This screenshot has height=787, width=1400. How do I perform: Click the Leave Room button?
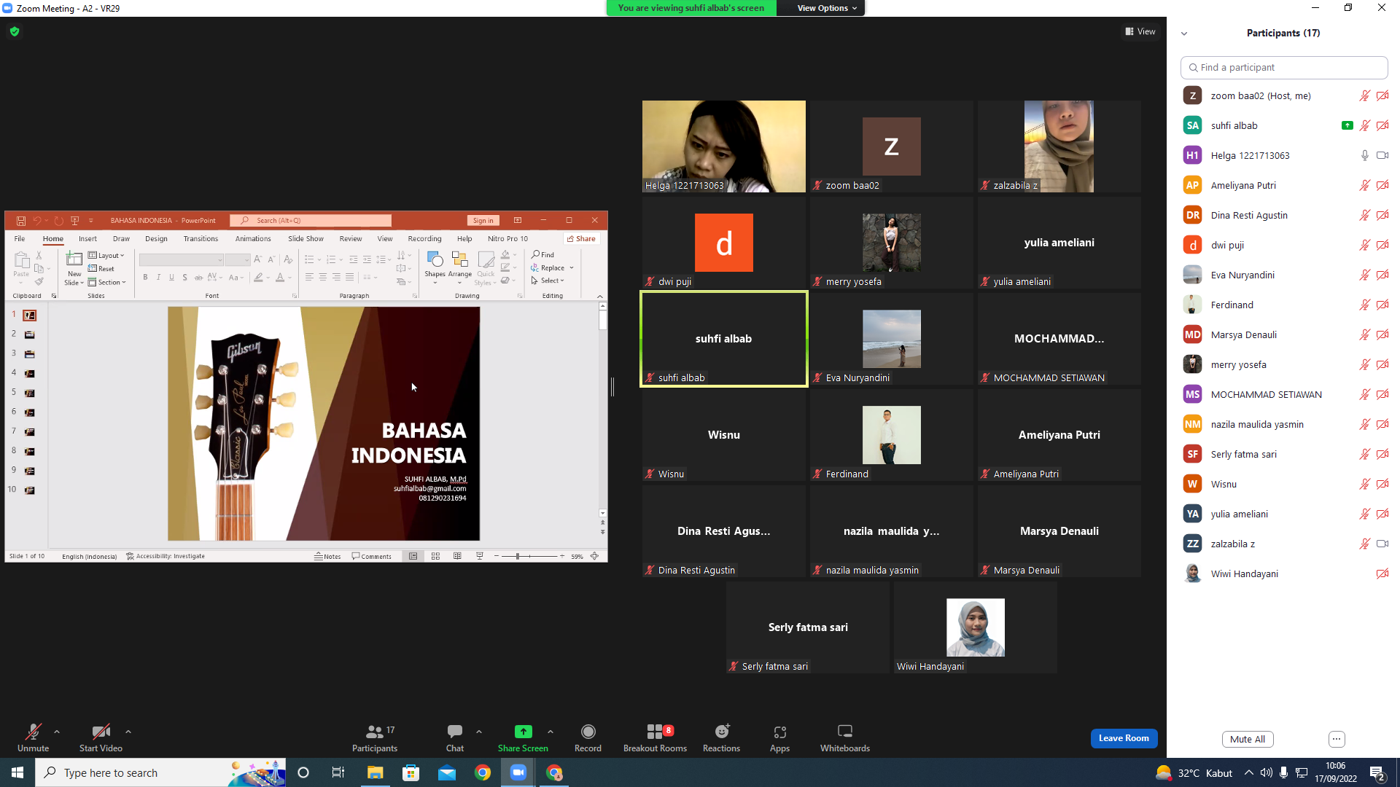pos(1124,738)
